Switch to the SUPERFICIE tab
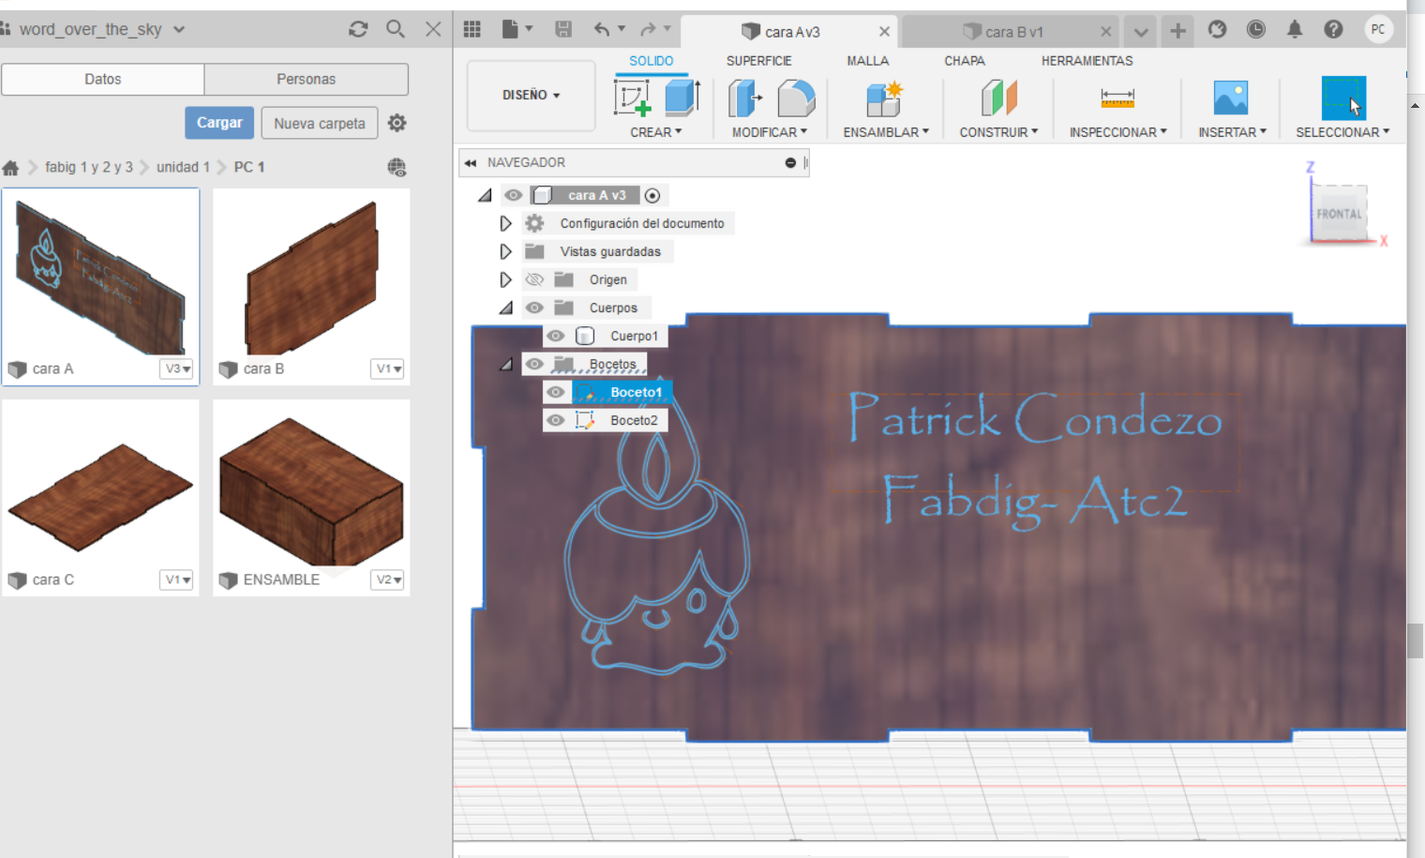The width and height of the screenshot is (1425, 858). [758, 61]
